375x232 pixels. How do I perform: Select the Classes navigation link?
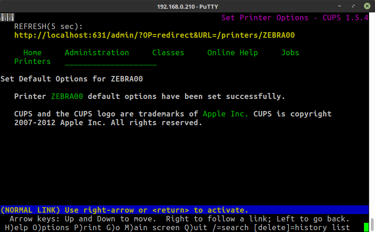pos(168,52)
